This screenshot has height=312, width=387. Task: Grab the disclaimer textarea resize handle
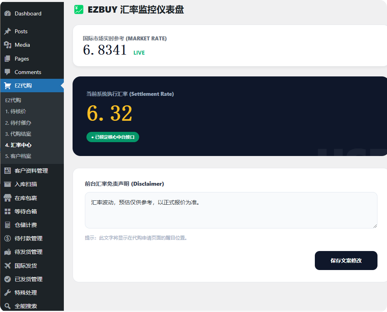point(375,226)
